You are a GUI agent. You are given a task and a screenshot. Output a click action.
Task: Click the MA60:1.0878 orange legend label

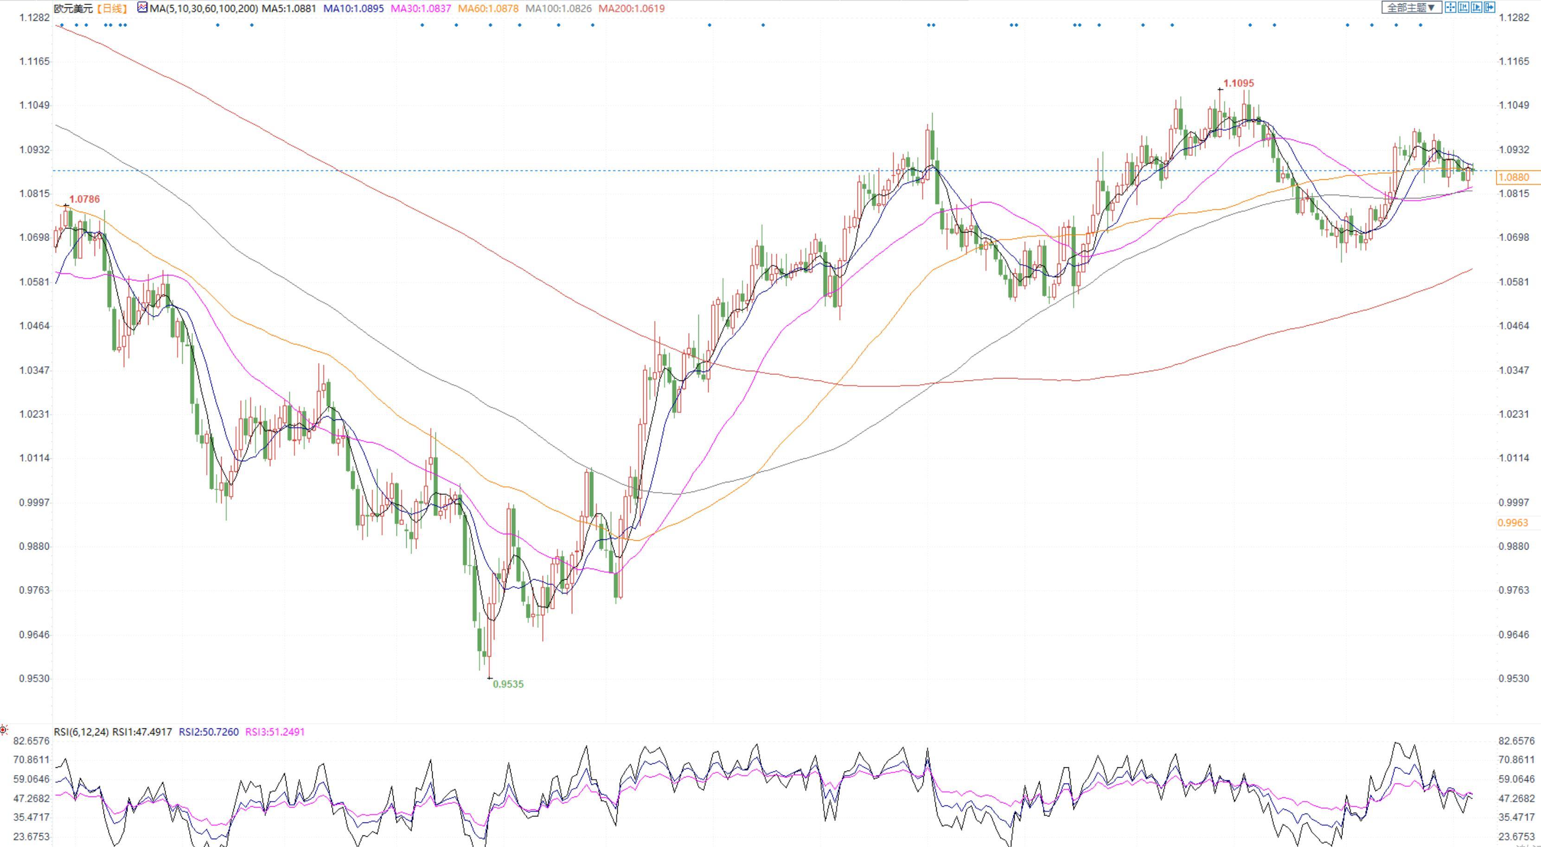(x=488, y=8)
